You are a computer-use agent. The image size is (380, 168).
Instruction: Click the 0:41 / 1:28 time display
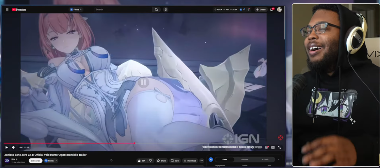(x=24, y=147)
